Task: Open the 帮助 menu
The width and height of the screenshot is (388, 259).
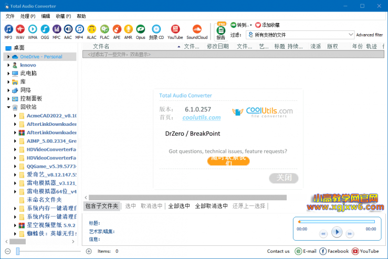Action: [x=81, y=16]
